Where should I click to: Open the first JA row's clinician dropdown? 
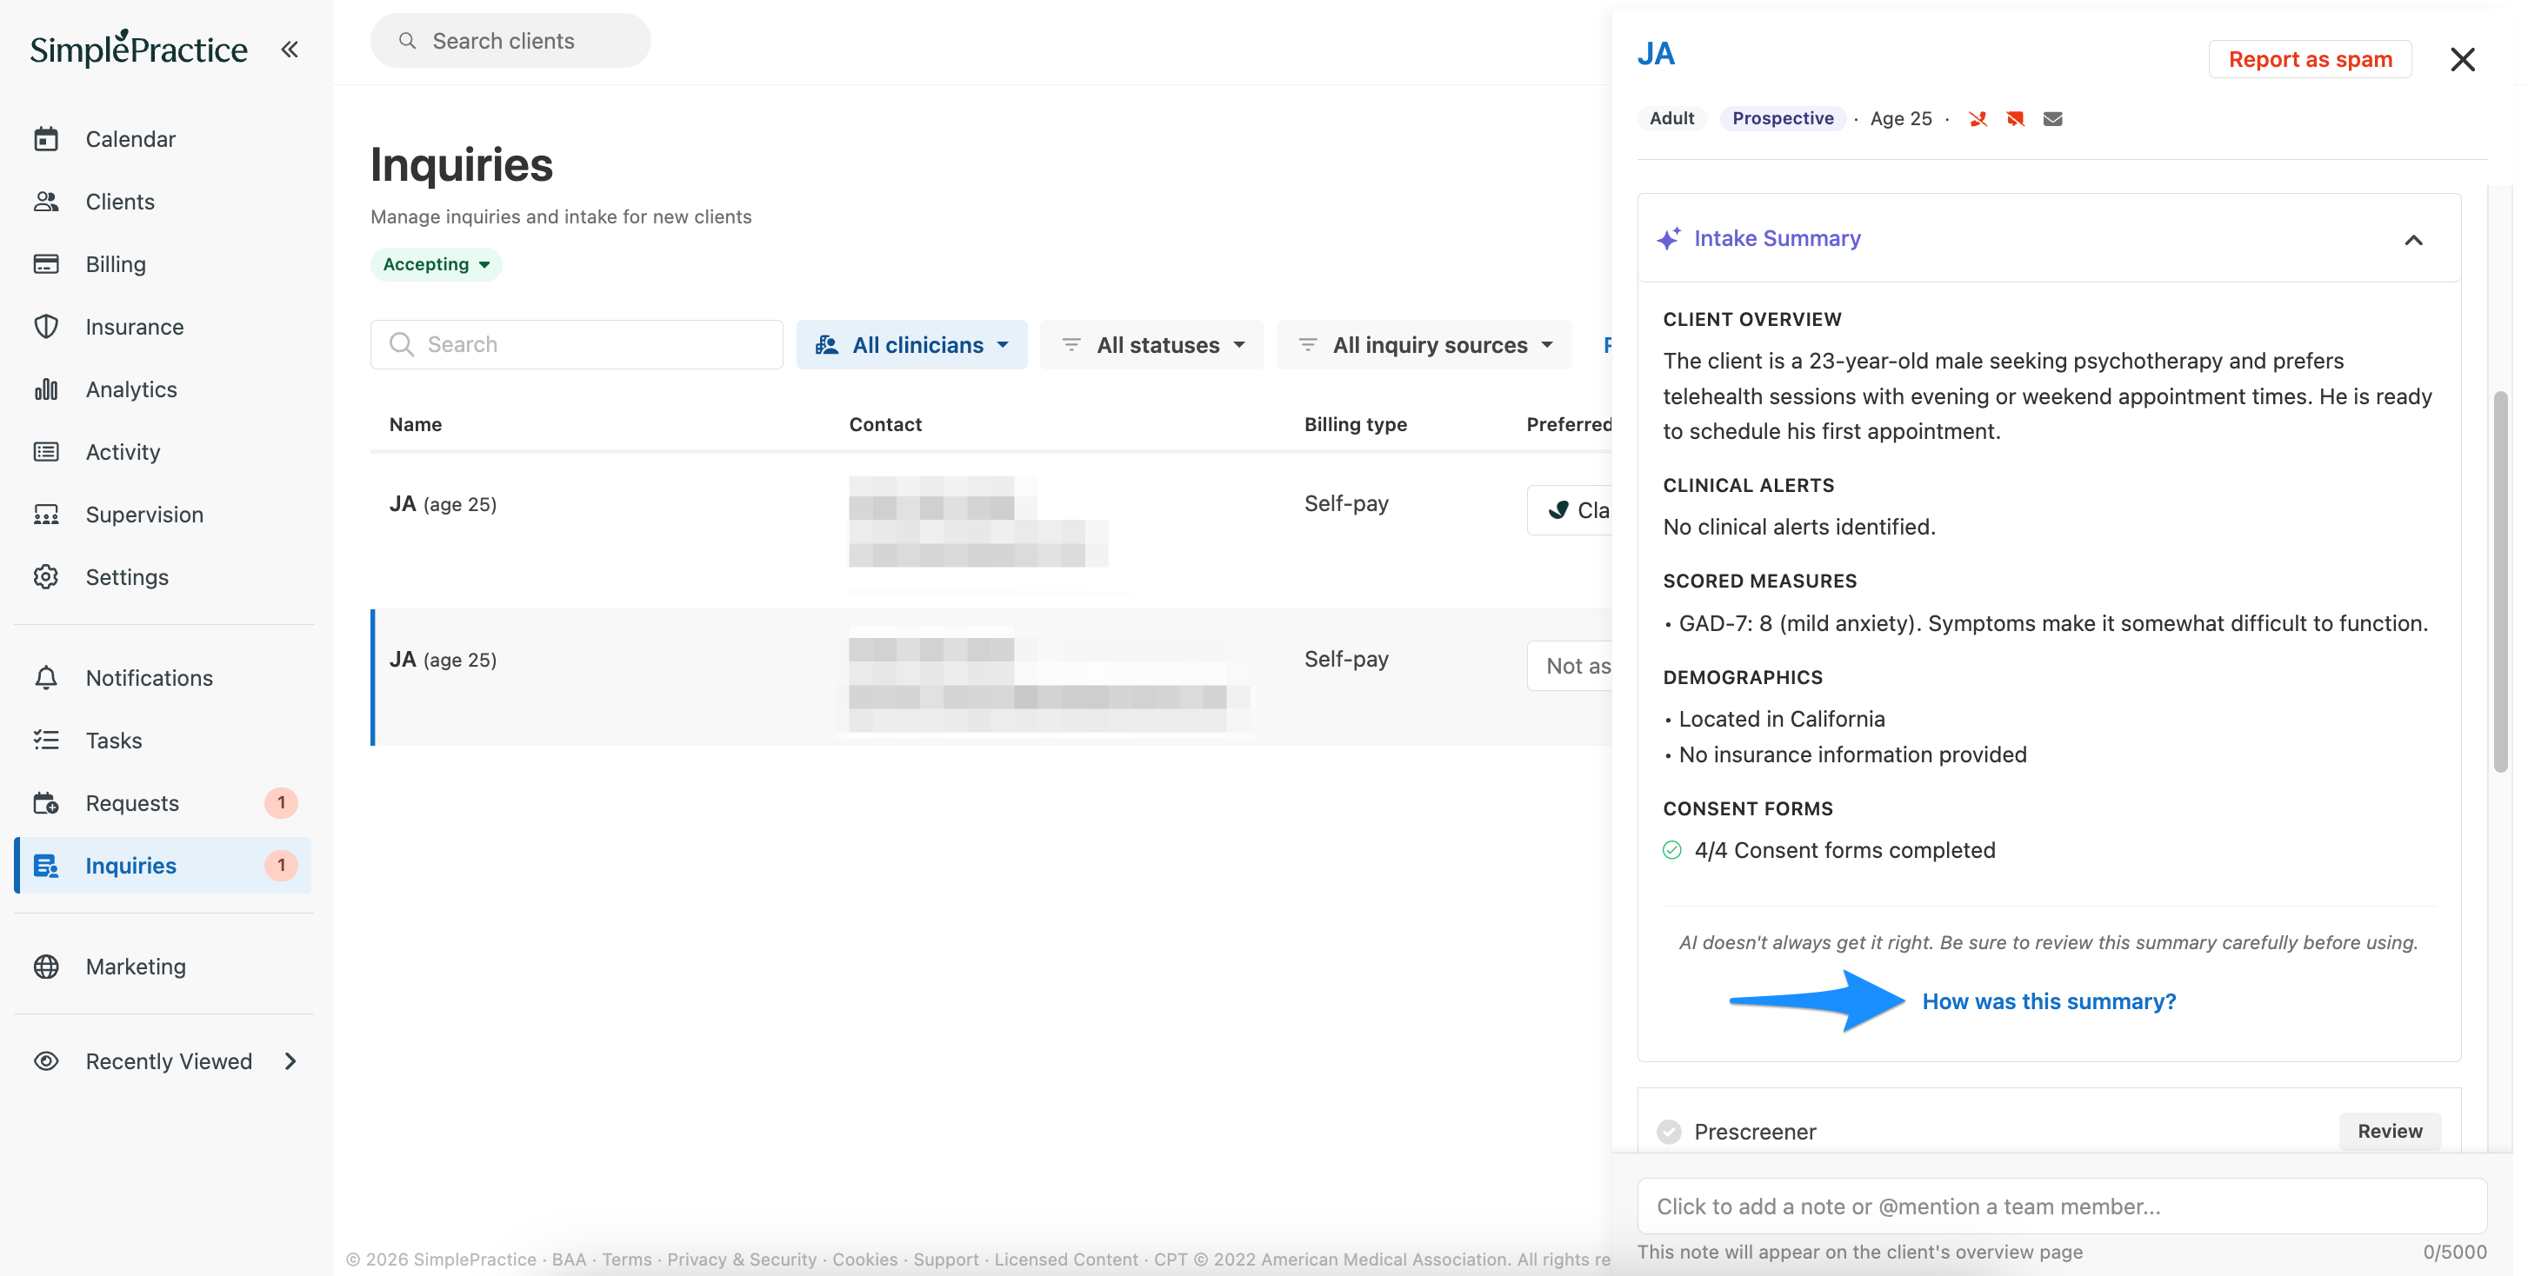point(1570,510)
